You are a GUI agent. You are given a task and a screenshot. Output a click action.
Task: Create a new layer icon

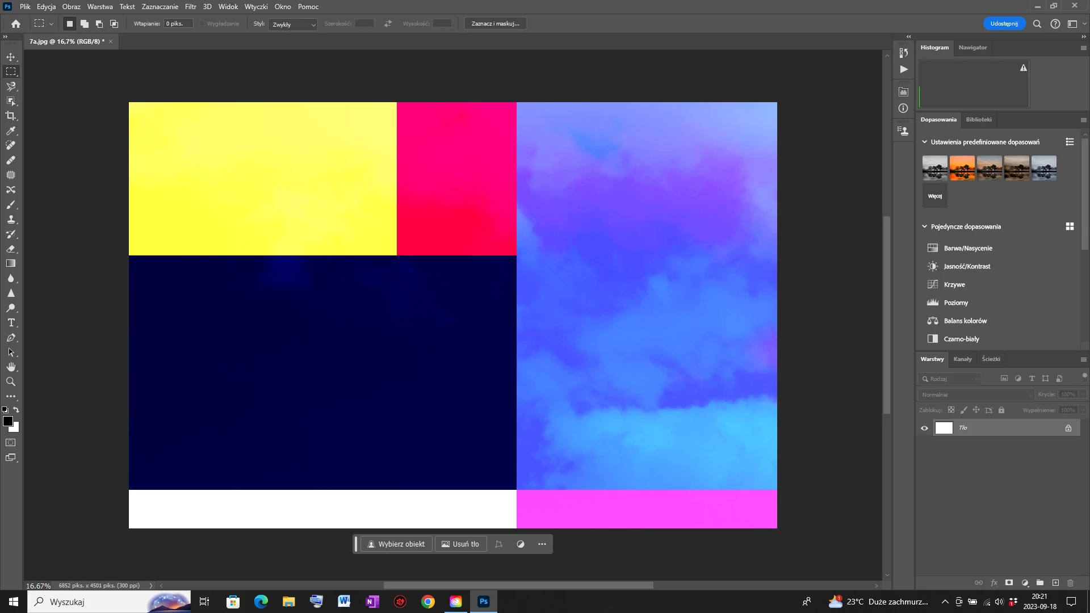1055,583
